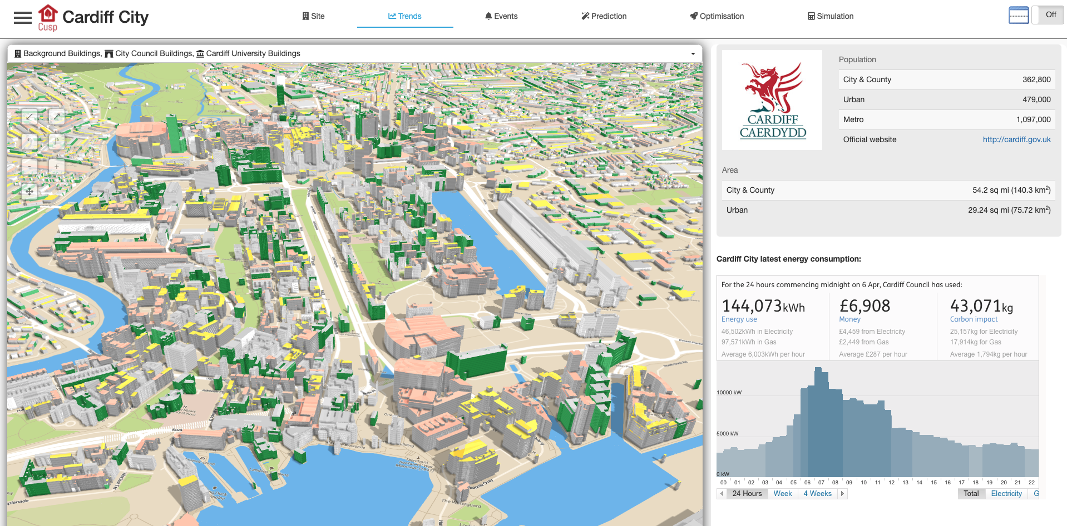Click the Urban population value 479,000
The image size is (1067, 526).
click(x=1036, y=99)
